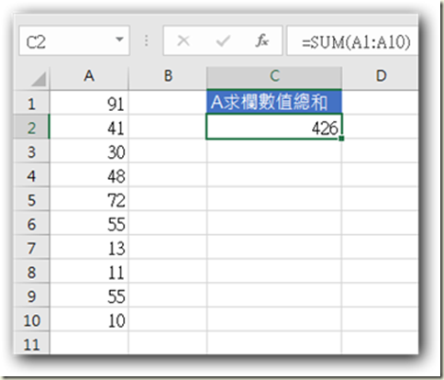Select row 6 header

[31, 224]
